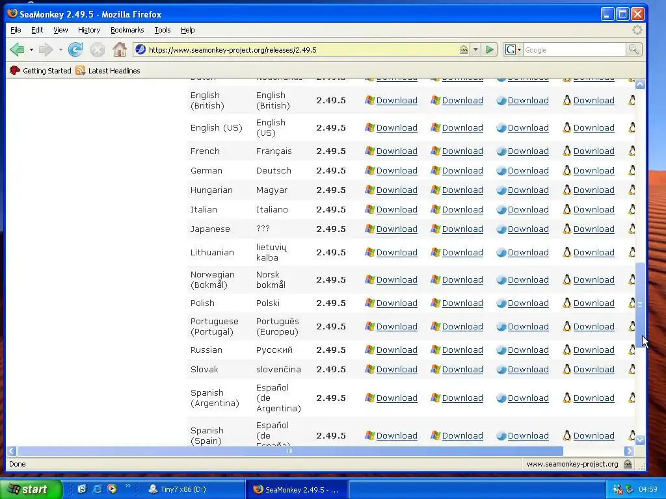
Task: Click the 'slovenčina' language name cell
Action: 278,369
